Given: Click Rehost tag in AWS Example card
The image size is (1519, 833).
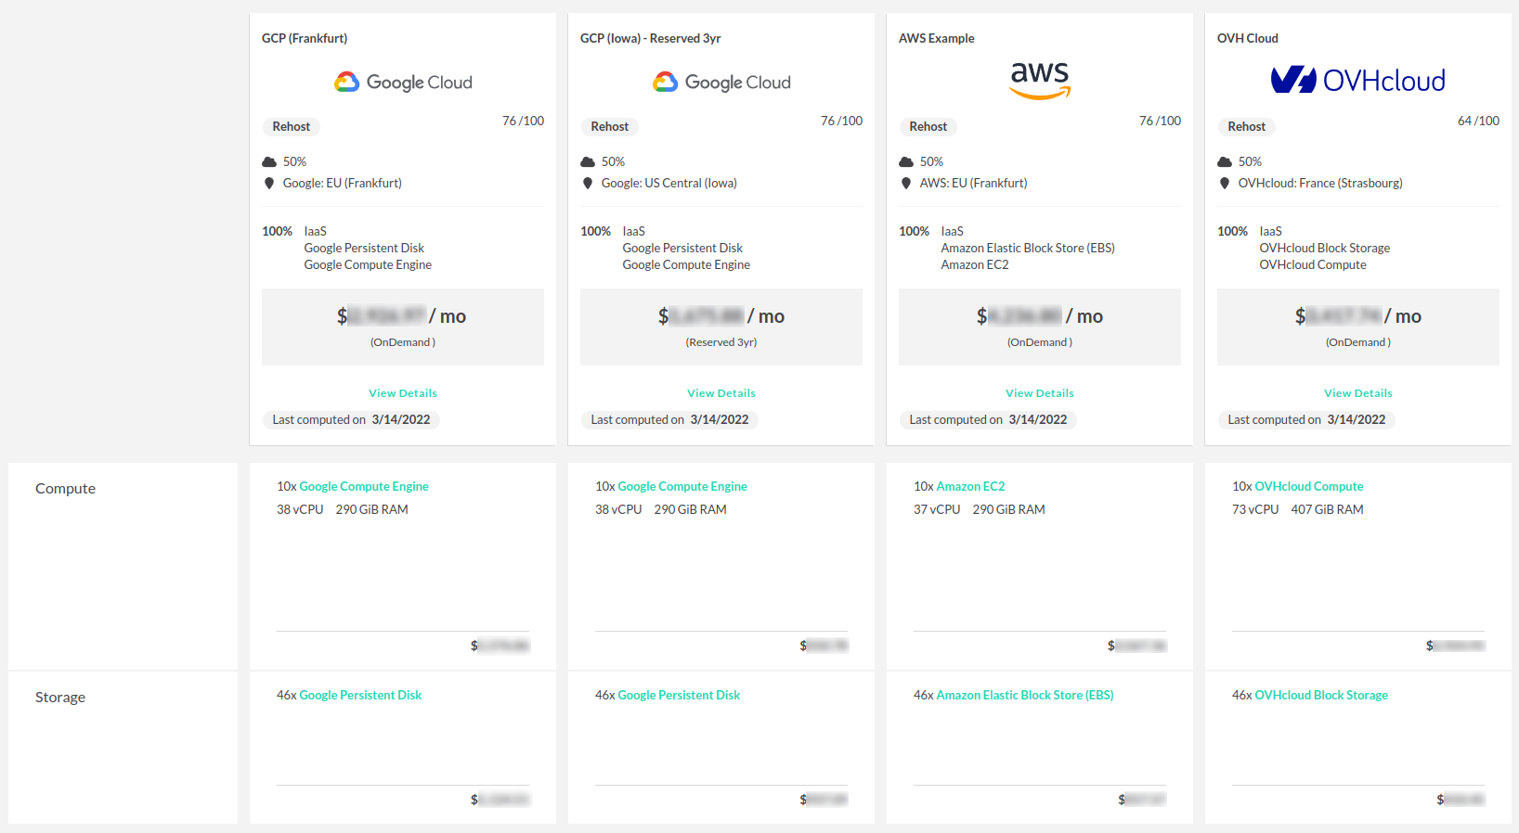Looking at the screenshot, I should (928, 126).
